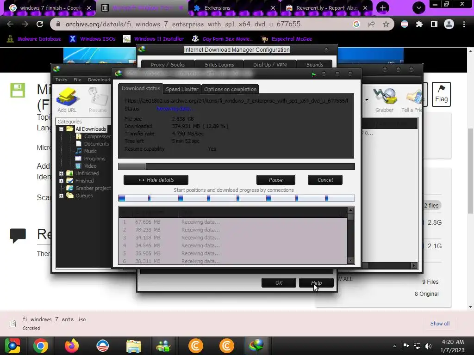Open the File menu in IDM

(x=77, y=80)
